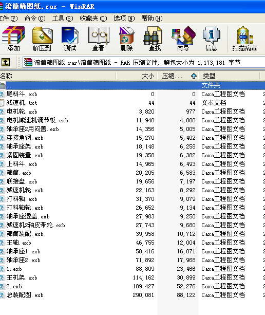Go up one folder level button

click(x=6, y=62)
